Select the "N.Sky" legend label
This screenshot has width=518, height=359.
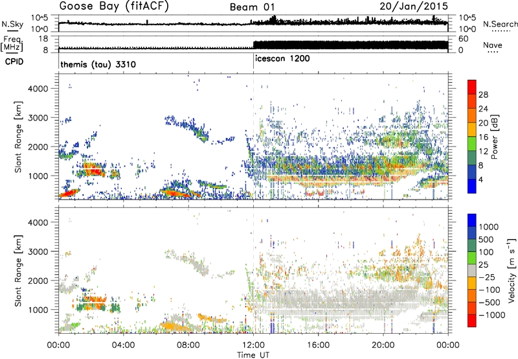[x=12, y=24]
